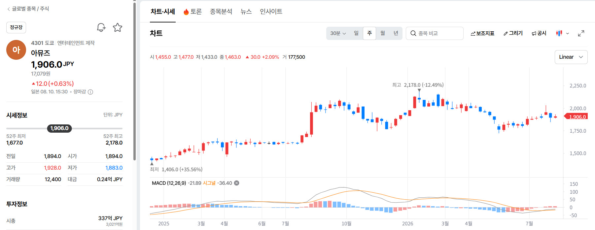The height and width of the screenshot is (230, 595).
Task: Click the price alert bell icon
Action: click(101, 27)
